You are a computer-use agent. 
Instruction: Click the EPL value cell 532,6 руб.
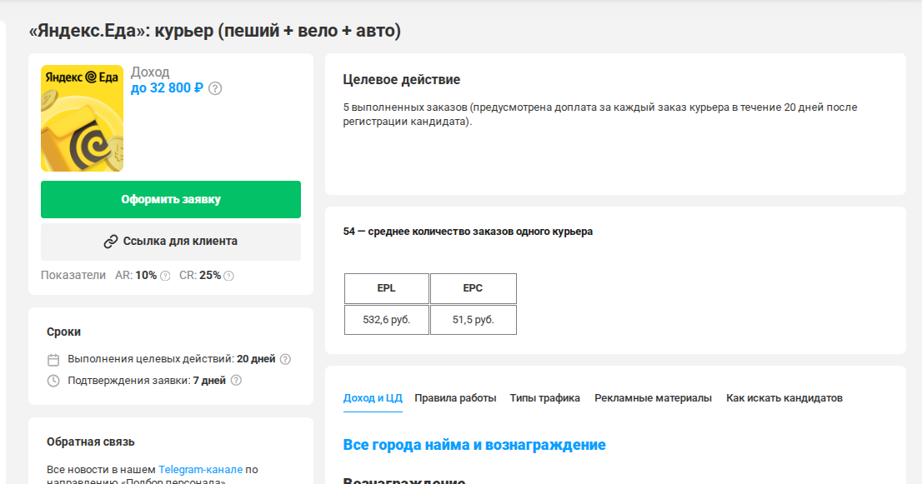click(387, 320)
